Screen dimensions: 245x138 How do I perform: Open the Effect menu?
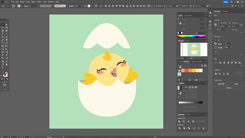tap(39, 2)
